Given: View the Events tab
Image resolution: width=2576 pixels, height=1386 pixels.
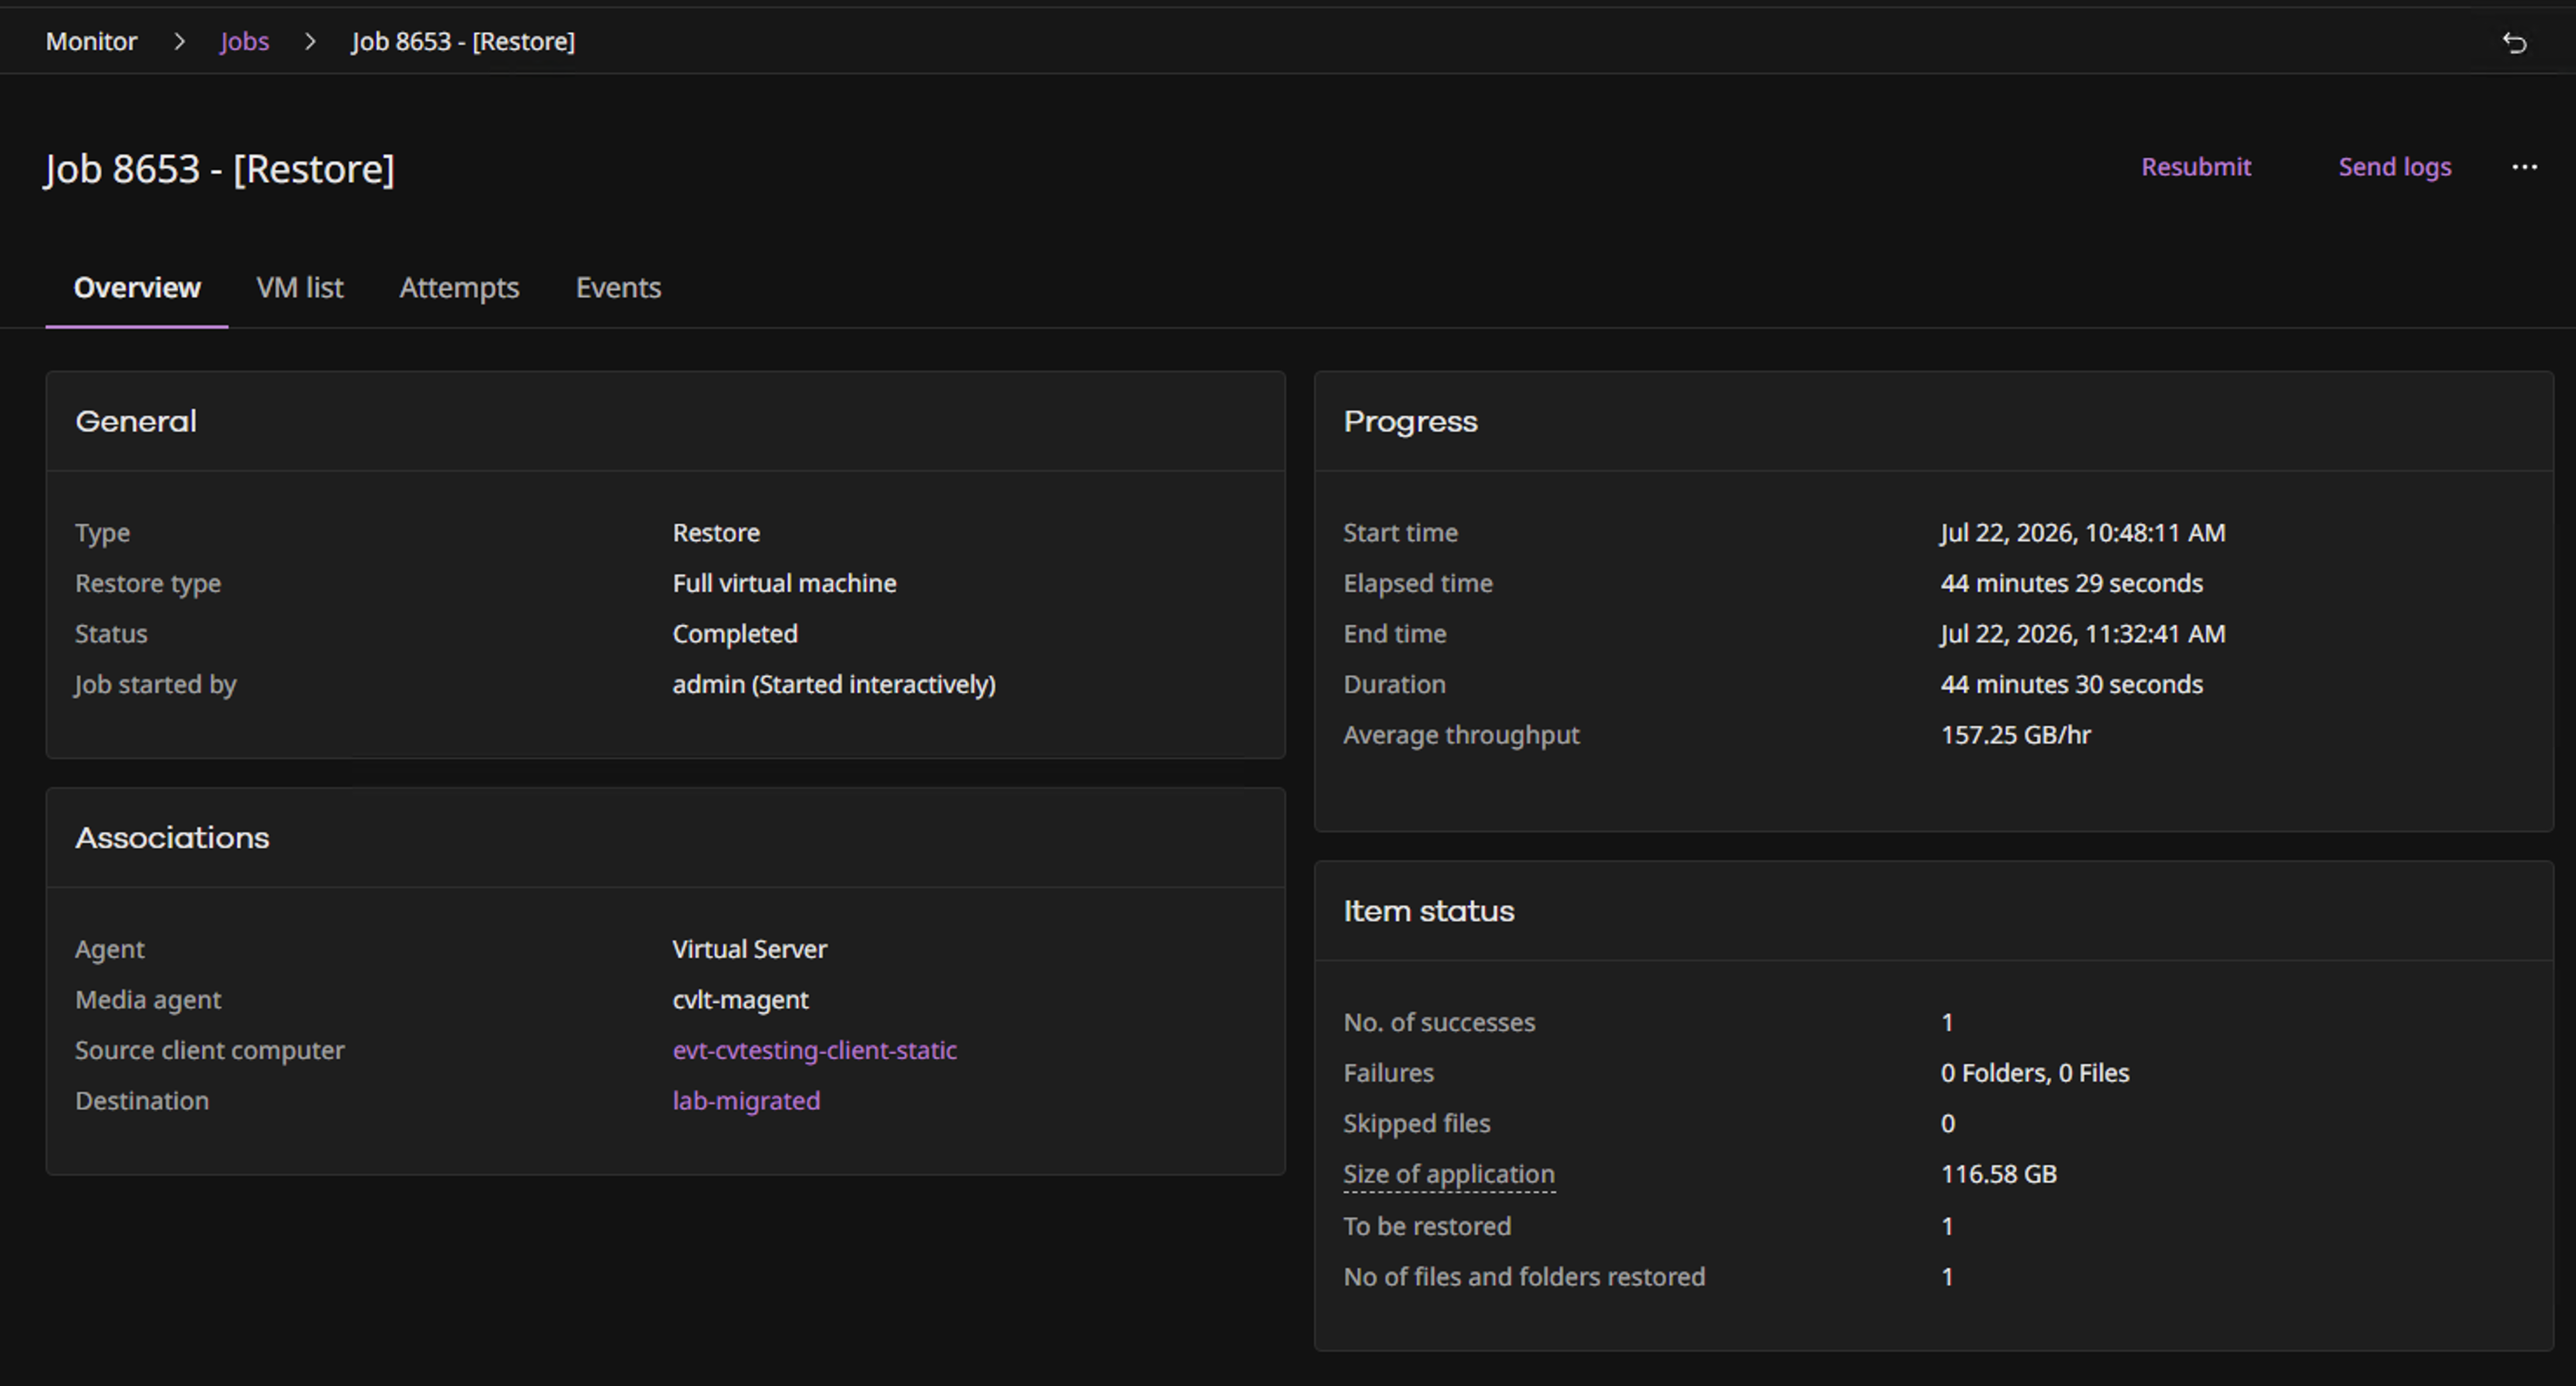Looking at the screenshot, I should [618, 288].
